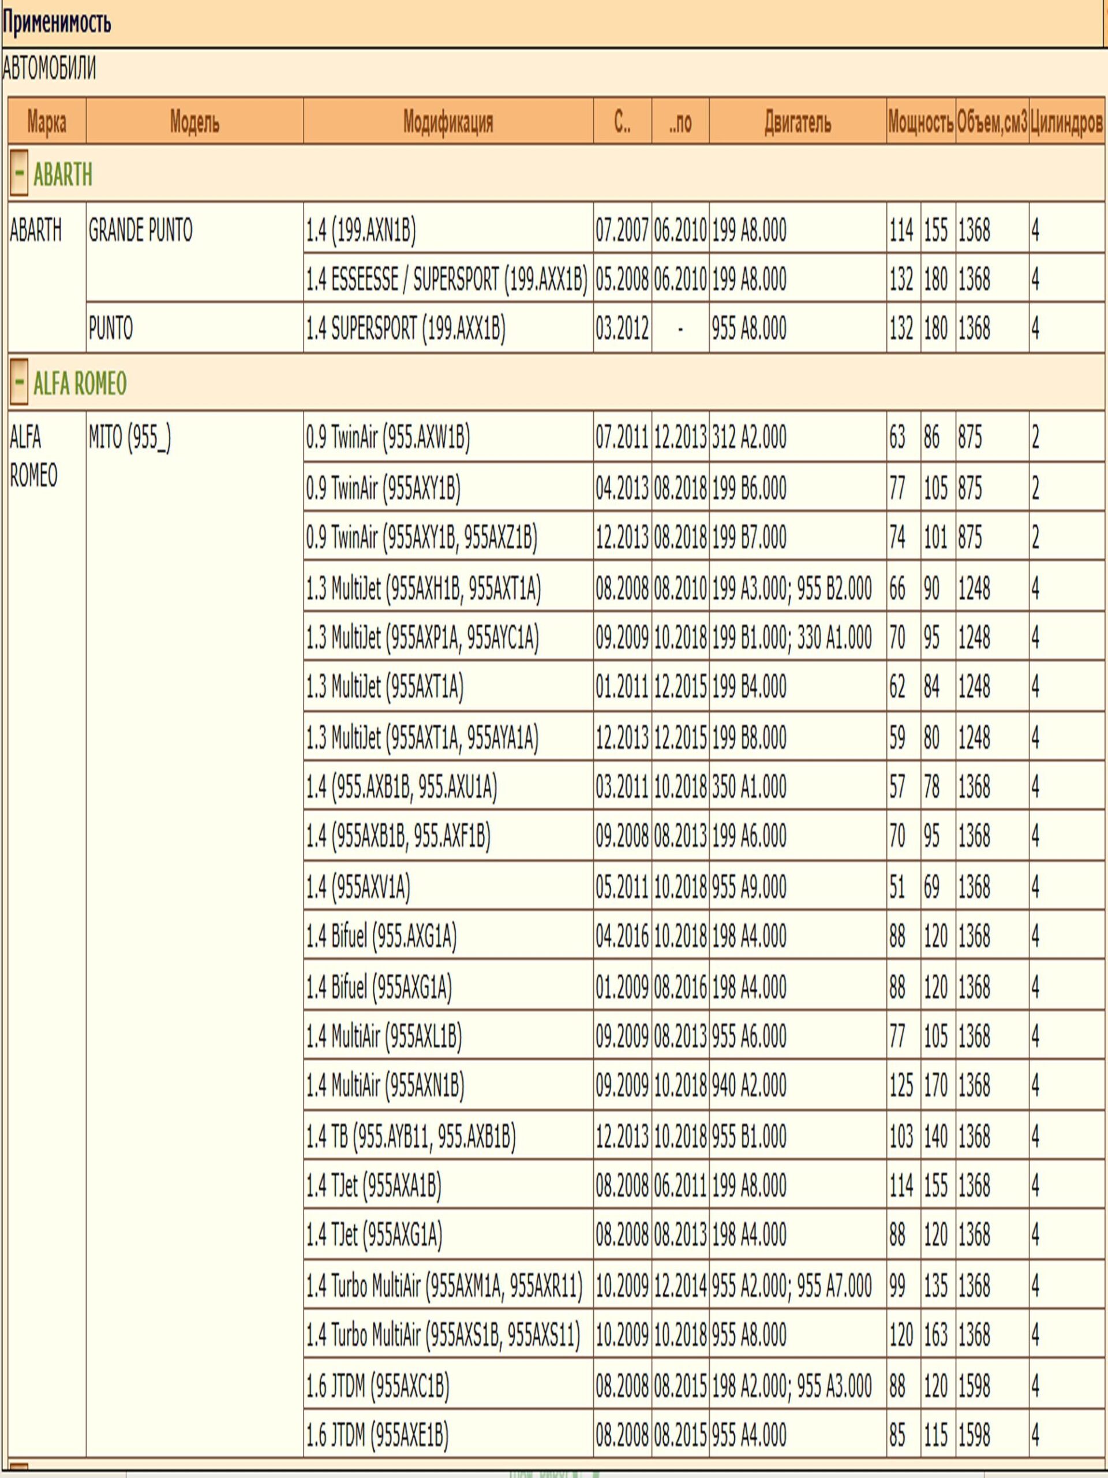Screen dimensions: 1108x1478
Task: Select the MITO (955_) model cell
Action: (x=130, y=439)
